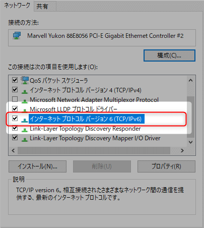Screen dimensions: 204x228
Task: Click the Microsoft LLDP driver icon
Action: point(25,110)
